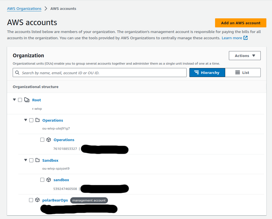This screenshot has height=219, width=272.
Task: Open the Root link
Action: 36,100
